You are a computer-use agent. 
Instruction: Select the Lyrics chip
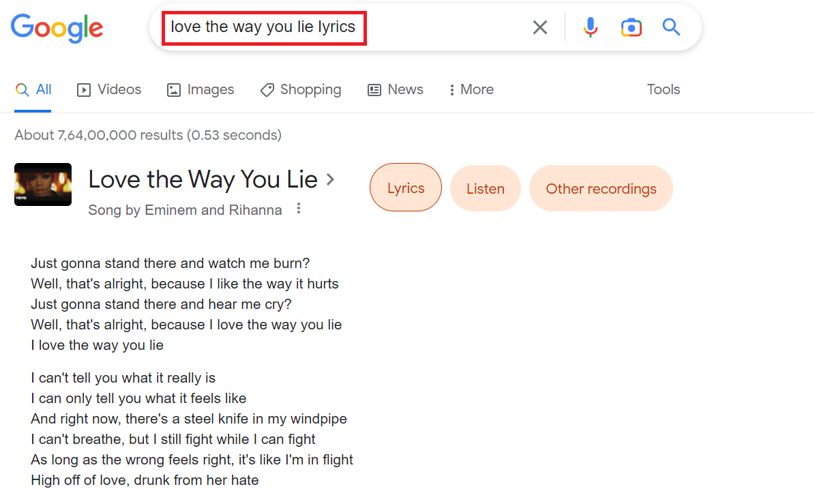click(405, 188)
